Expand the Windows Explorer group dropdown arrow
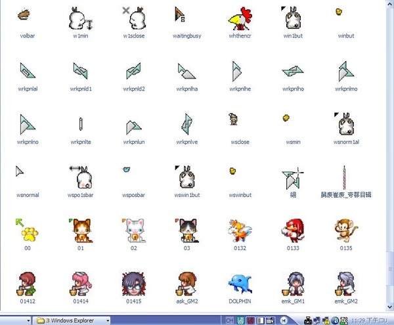The width and height of the screenshot is (394, 325). click(x=108, y=320)
